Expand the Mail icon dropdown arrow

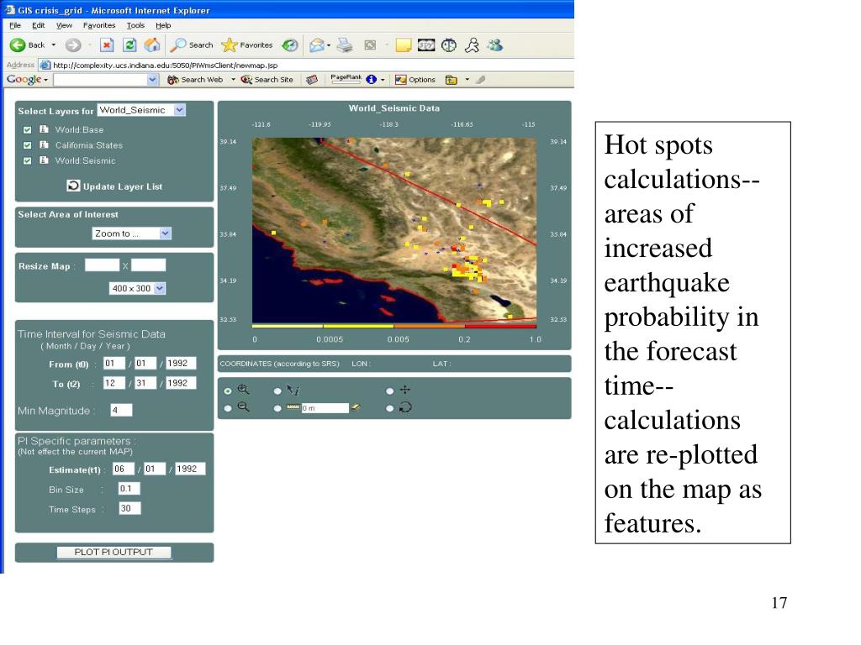(329, 45)
